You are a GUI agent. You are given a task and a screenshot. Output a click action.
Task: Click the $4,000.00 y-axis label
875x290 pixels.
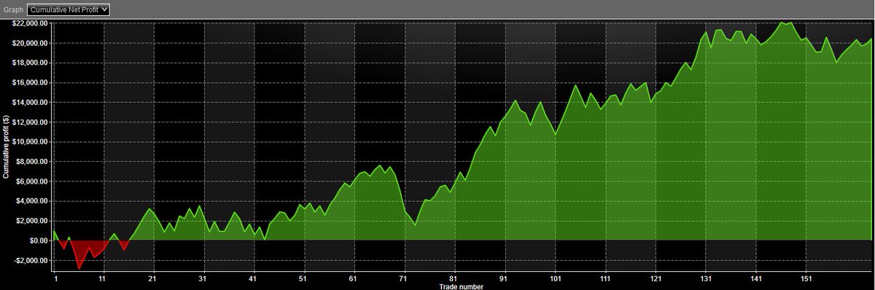(x=33, y=201)
